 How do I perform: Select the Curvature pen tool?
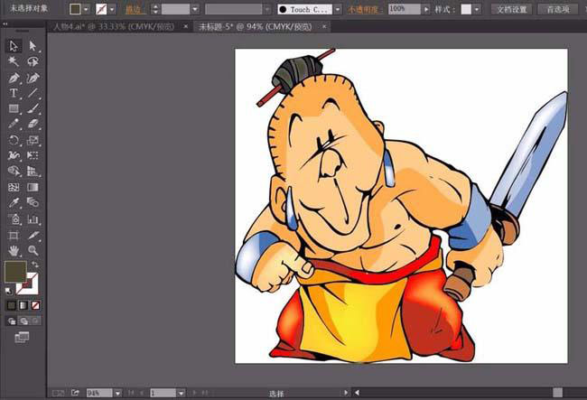pos(33,78)
